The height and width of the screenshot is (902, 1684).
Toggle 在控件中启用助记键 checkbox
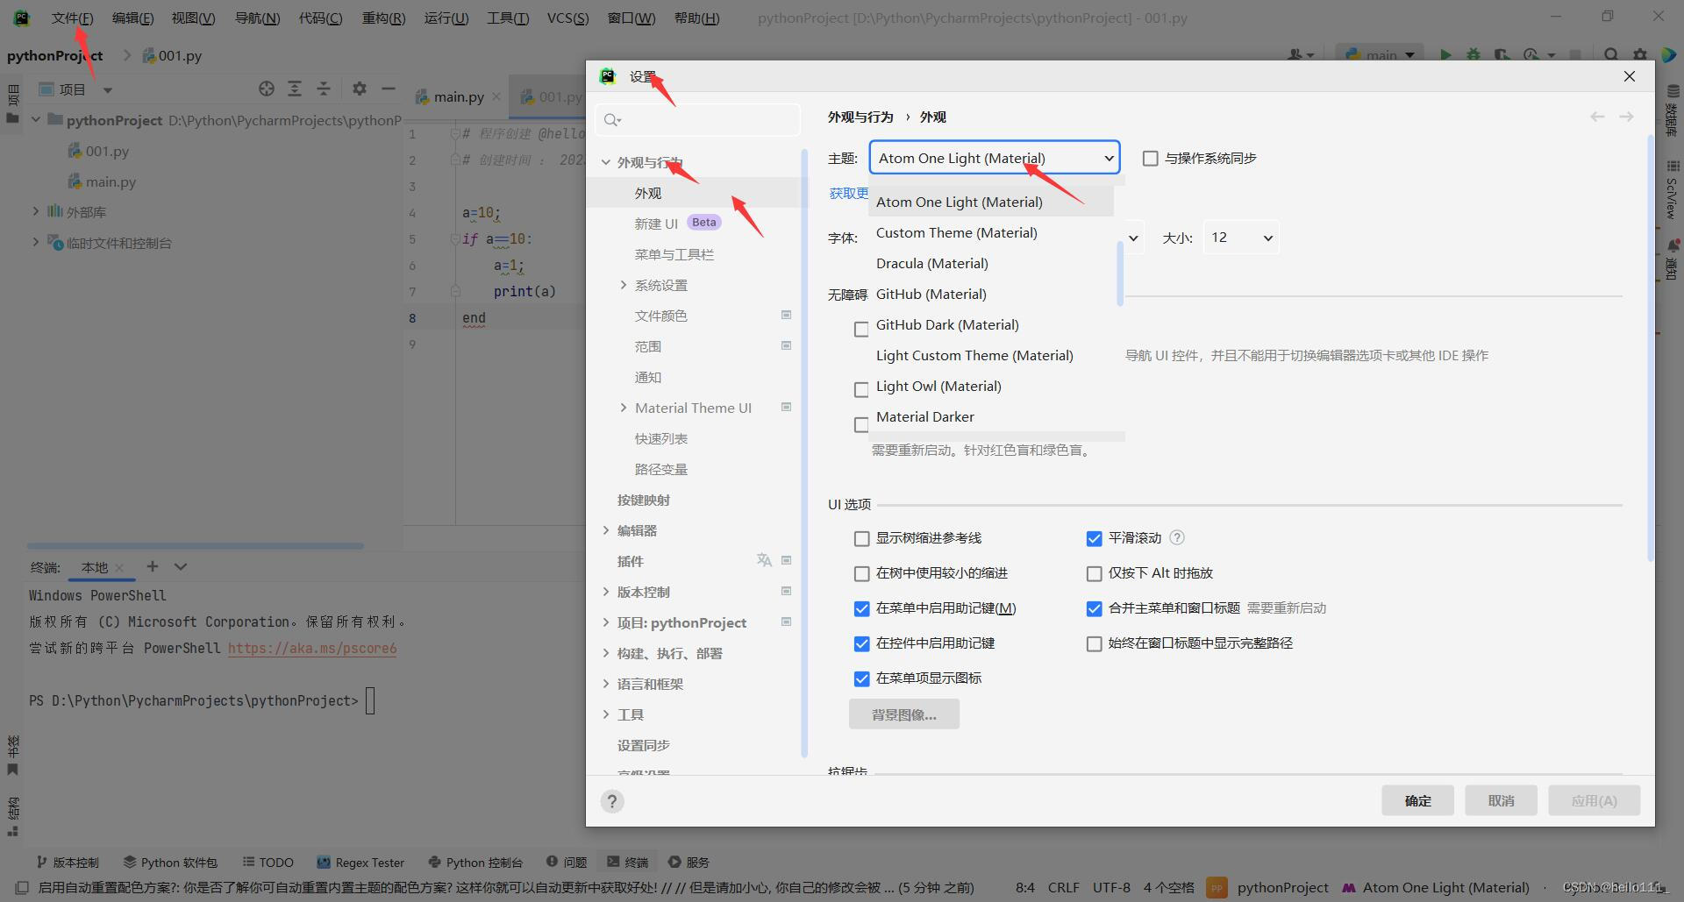coord(861,643)
